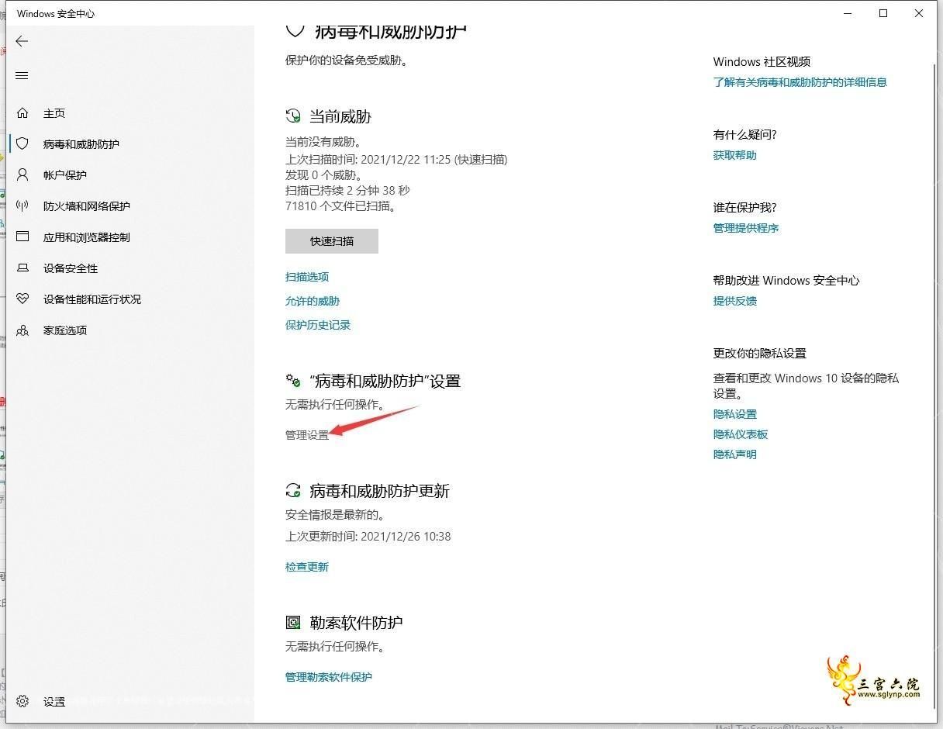The image size is (943, 729).
Task: Click the 获取帮助 link
Action: point(735,155)
